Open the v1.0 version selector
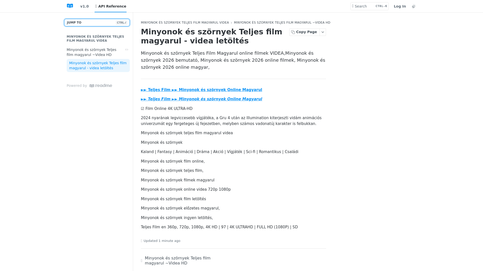Image resolution: width=483 pixels, height=271 pixels. (85, 6)
